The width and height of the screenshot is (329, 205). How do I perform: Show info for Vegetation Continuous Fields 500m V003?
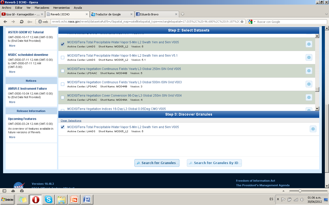[x=309, y=84]
